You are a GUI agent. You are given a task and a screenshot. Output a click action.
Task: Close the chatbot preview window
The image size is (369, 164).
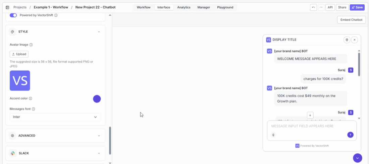(355, 40)
